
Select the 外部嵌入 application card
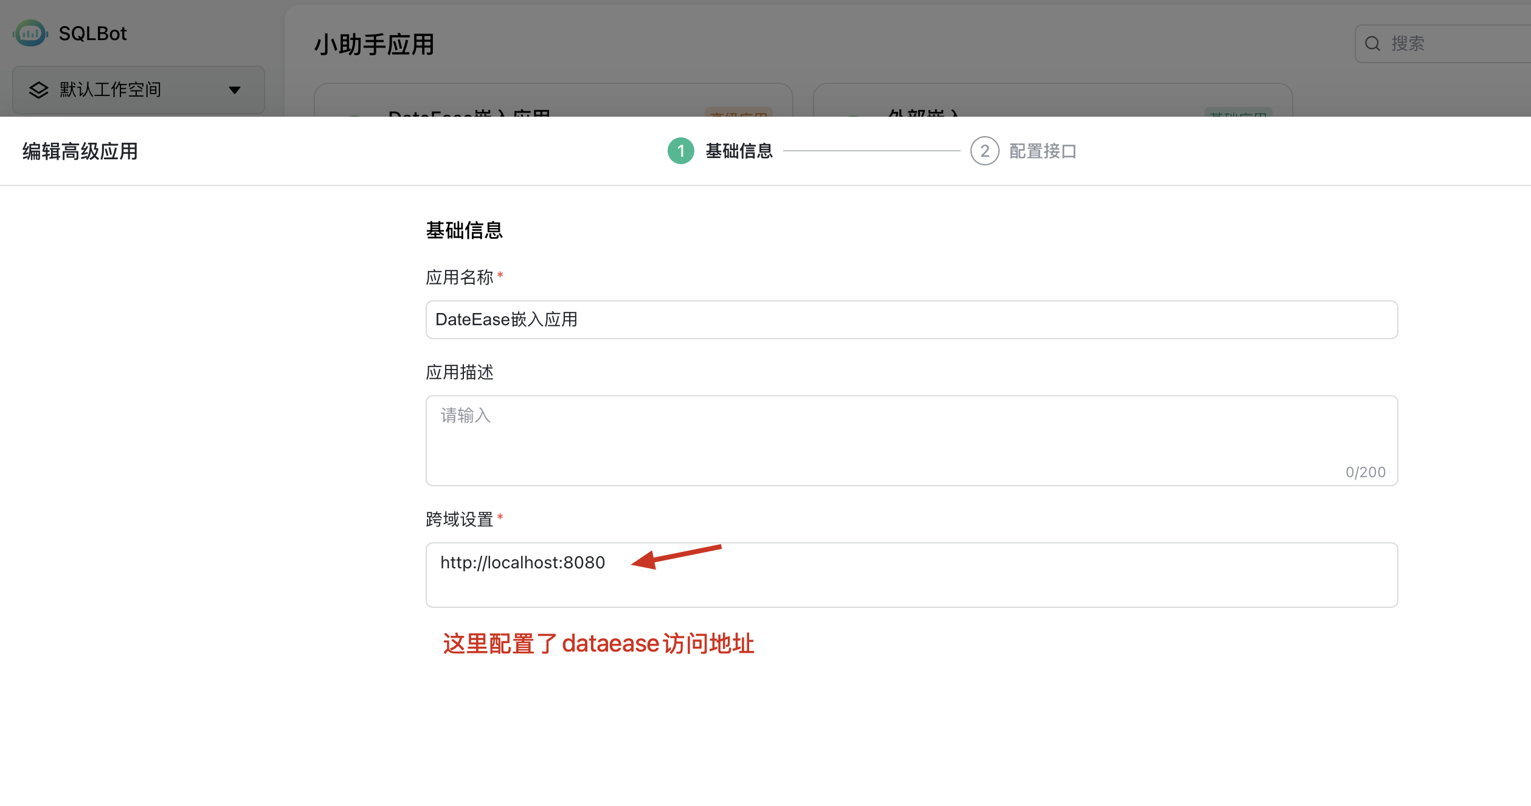click(x=923, y=112)
